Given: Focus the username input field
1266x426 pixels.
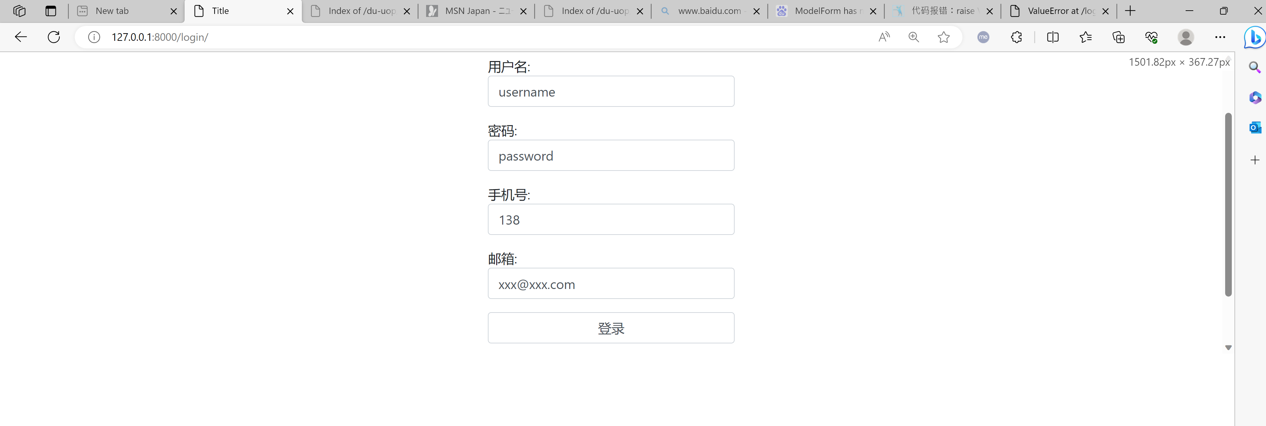Looking at the screenshot, I should (x=611, y=92).
